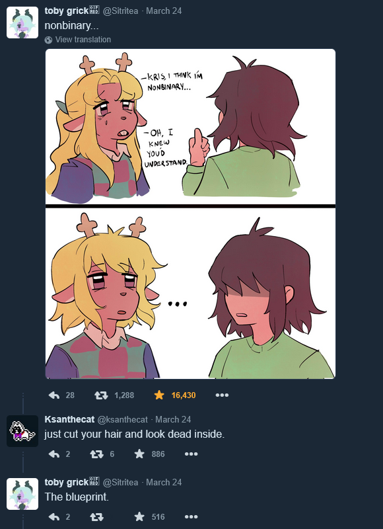
Task: Reply to Ksanthecat's tweet
Action: pyautogui.click(x=54, y=454)
